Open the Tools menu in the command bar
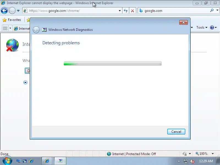 coord(202,28)
